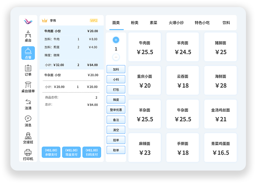Open the 沽清 sold-out icon

pos(28,104)
